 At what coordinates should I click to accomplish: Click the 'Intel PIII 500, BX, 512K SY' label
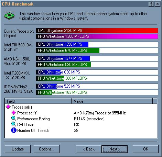[x=18, y=47]
